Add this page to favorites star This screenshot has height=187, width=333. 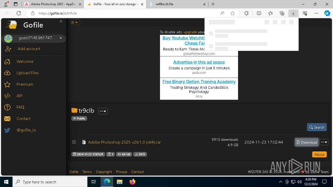pyautogui.click(x=233, y=13)
